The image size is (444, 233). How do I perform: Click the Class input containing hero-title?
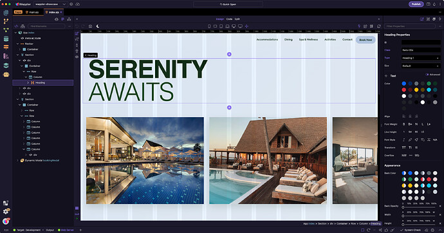[x=421, y=50]
